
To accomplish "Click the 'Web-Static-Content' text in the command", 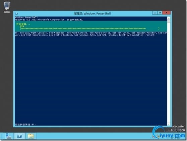I will [61, 35].
